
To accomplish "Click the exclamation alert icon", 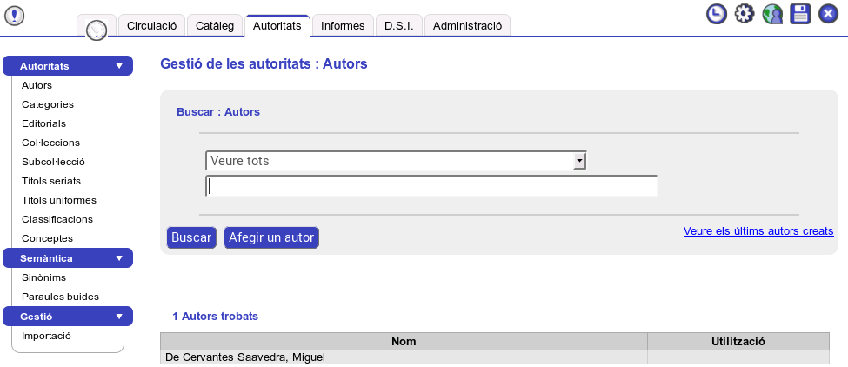I will (x=15, y=15).
